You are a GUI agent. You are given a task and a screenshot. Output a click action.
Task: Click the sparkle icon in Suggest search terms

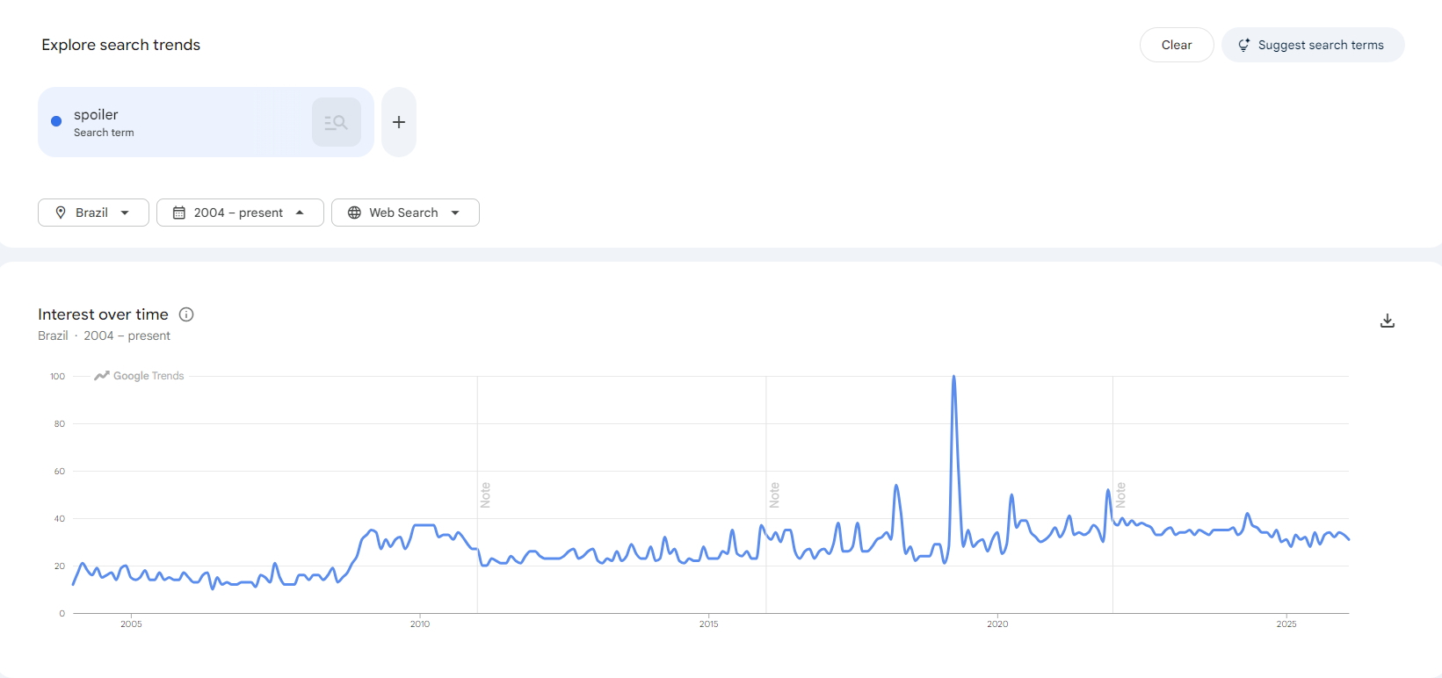(x=1244, y=45)
